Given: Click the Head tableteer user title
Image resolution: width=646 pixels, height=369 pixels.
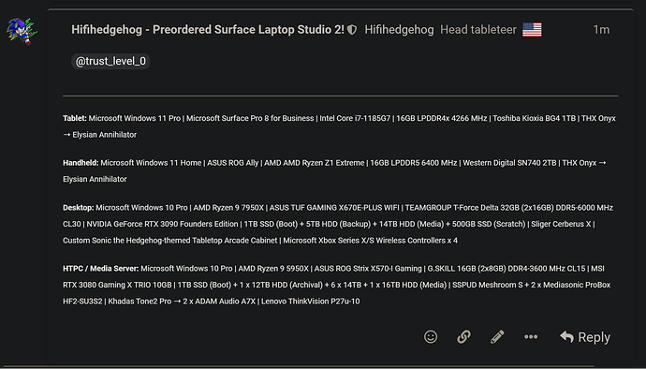Looking at the screenshot, I should click(477, 30).
